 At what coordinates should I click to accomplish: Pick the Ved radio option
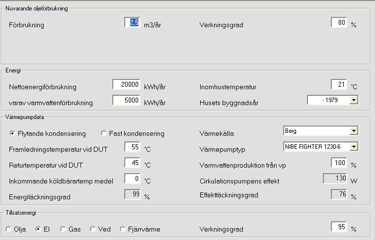[93, 229]
